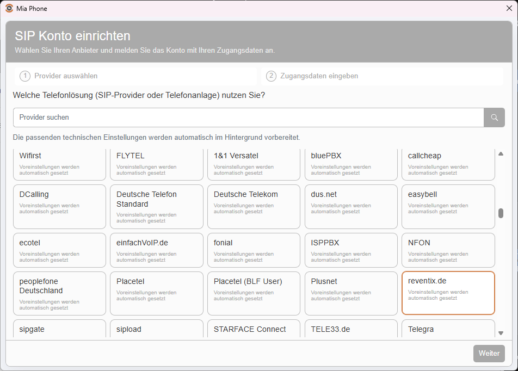Choose Deutsche Telefon Standard provider

tap(157, 207)
